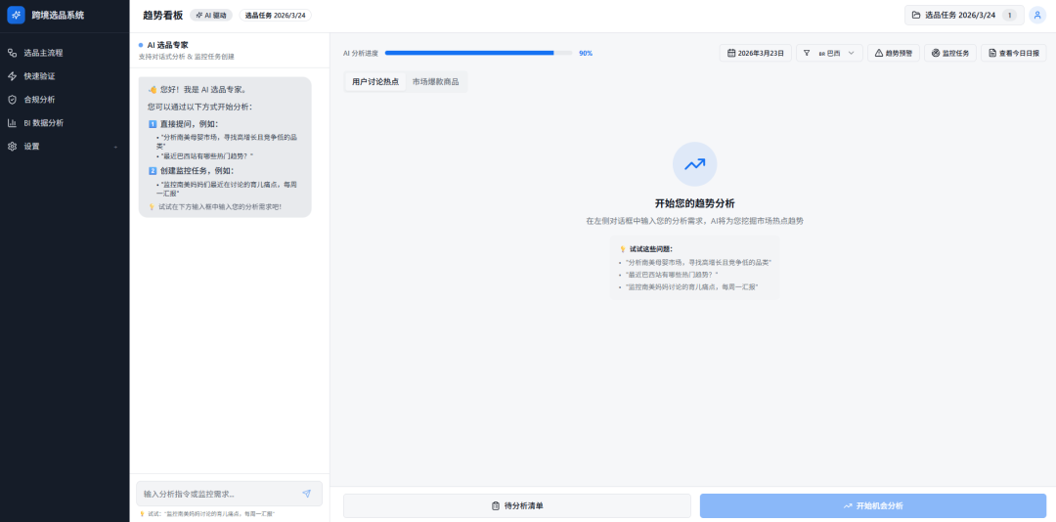The height and width of the screenshot is (522, 1056).
Task: Open 快速验证 in the sidebar
Action: point(65,76)
